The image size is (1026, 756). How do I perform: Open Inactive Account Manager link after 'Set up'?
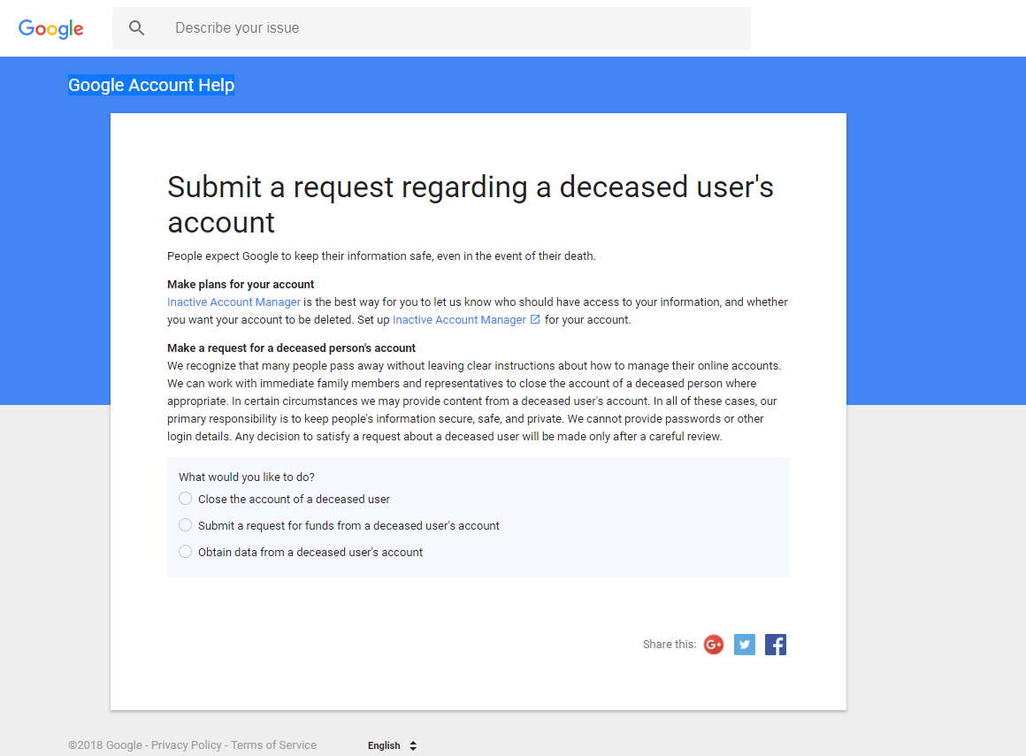(459, 320)
